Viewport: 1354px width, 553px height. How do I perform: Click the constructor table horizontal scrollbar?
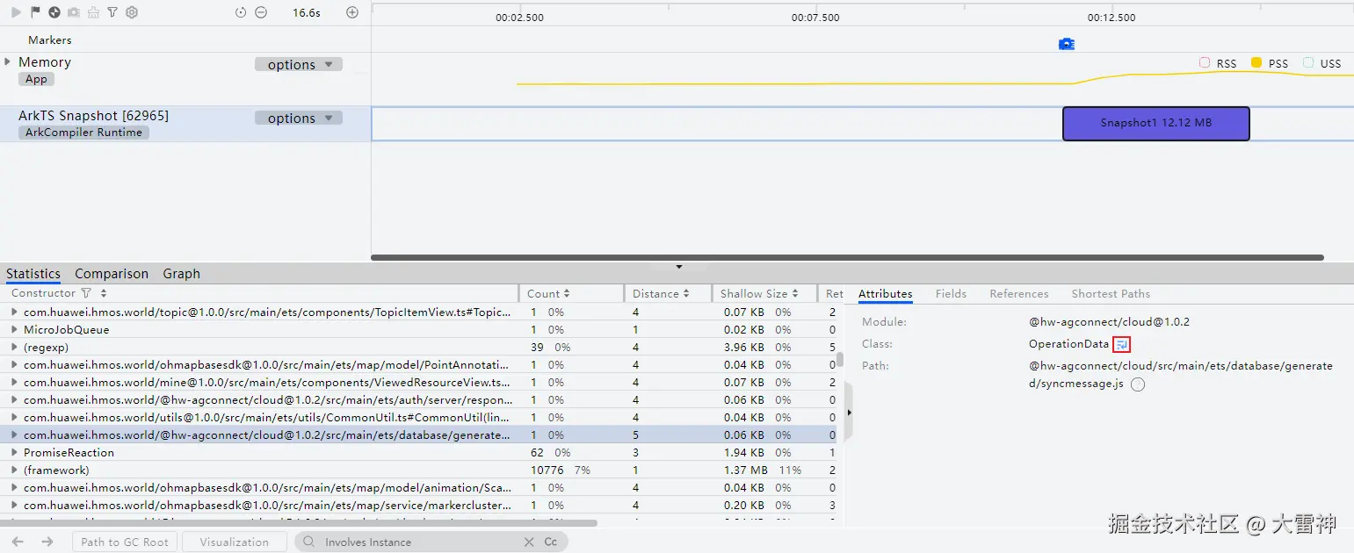[x=299, y=523]
